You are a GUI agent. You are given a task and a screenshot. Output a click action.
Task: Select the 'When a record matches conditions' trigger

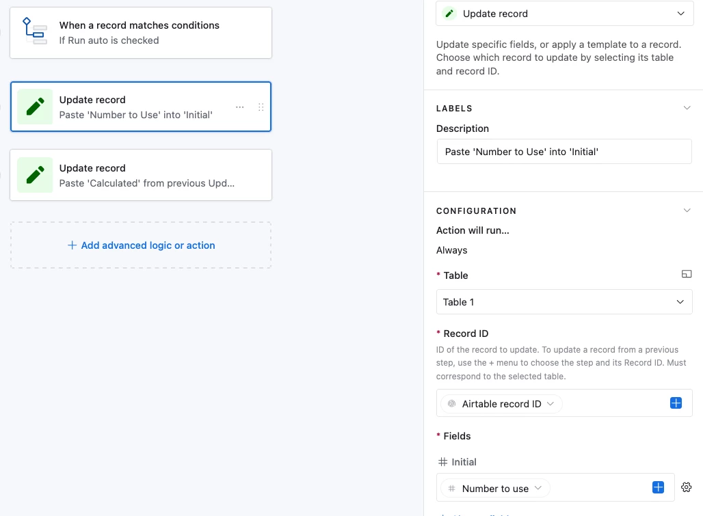click(x=141, y=33)
